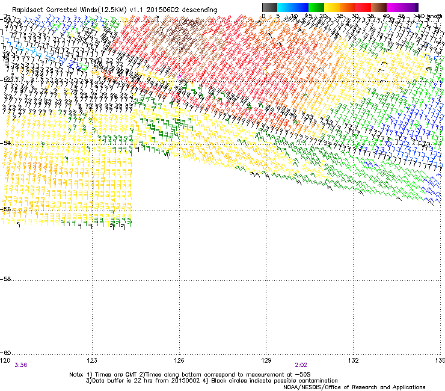The width and height of the screenshot is (445, 391).
Task: Click latitude axis label '-52'
Action: [5, 80]
